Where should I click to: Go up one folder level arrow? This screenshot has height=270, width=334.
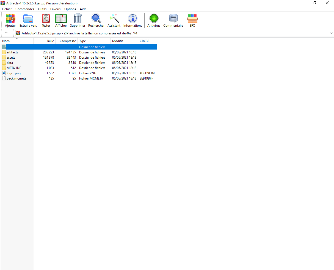tap(6, 33)
